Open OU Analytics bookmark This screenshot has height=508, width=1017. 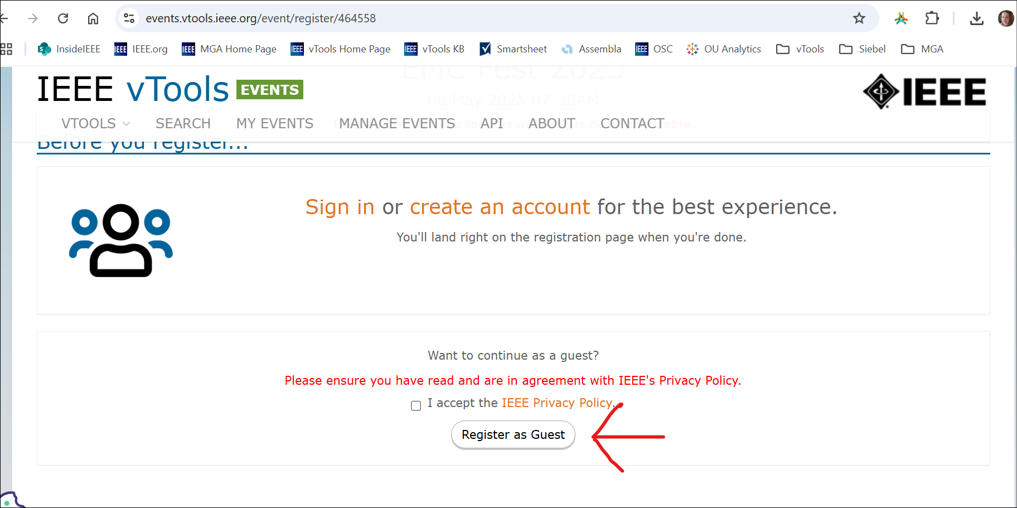point(724,49)
